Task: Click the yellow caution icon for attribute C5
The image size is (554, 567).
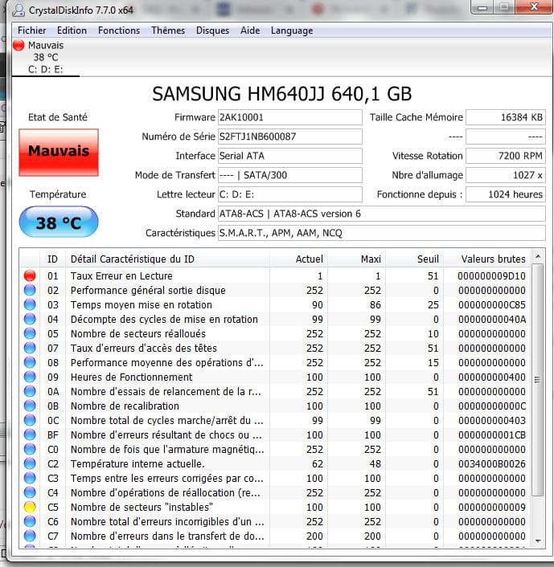Action: 30,507
